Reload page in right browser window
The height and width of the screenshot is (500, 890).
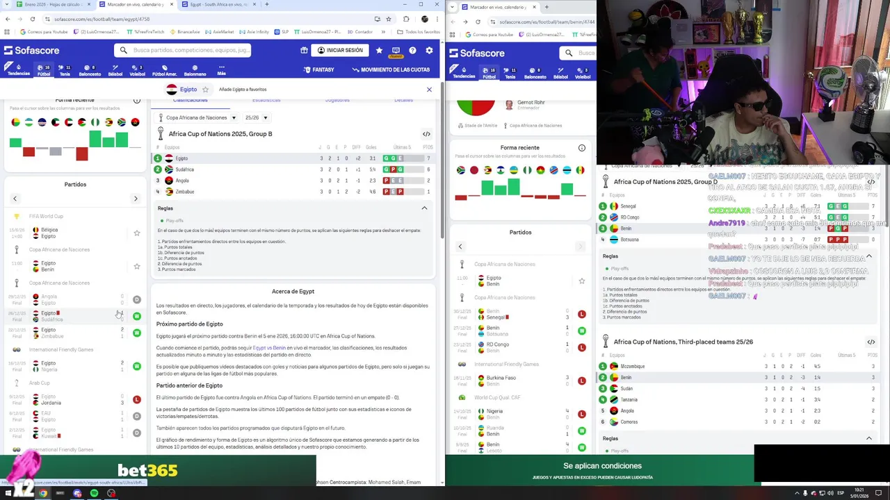(478, 22)
